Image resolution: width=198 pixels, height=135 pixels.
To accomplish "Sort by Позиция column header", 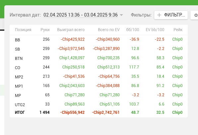I will pyautogui.click(x=23, y=30).
